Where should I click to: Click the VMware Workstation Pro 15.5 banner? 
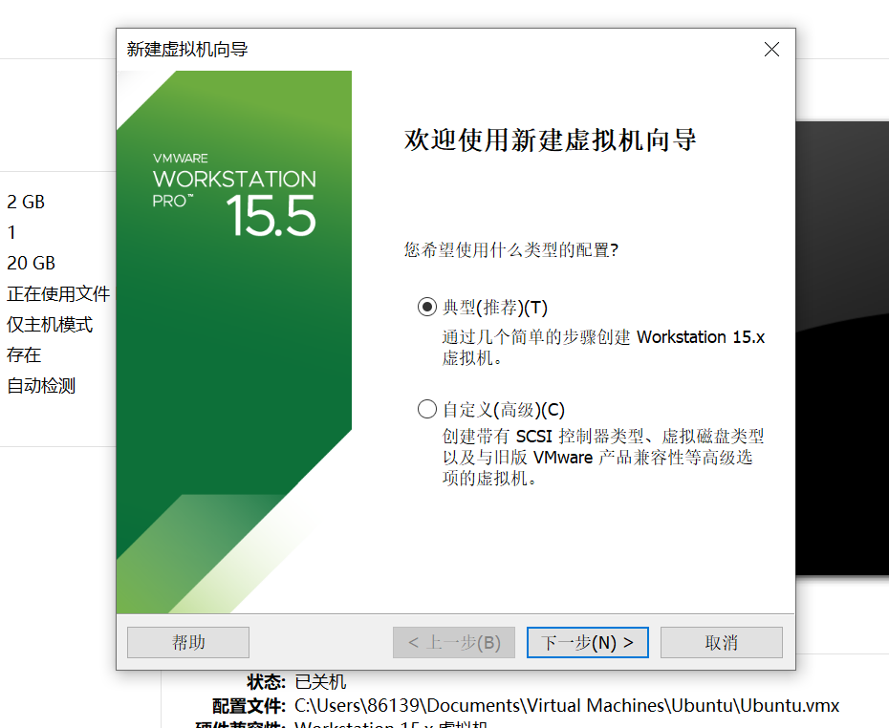pyautogui.click(x=233, y=342)
